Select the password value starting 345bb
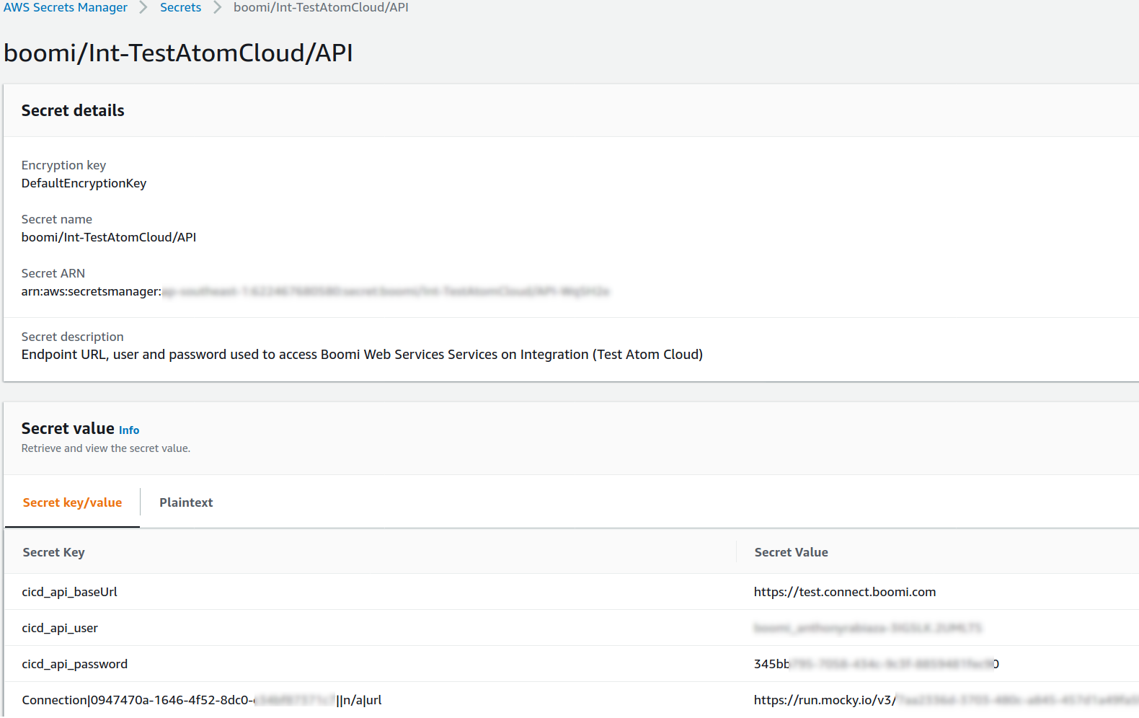The height and width of the screenshot is (718, 1139). point(876,664)
